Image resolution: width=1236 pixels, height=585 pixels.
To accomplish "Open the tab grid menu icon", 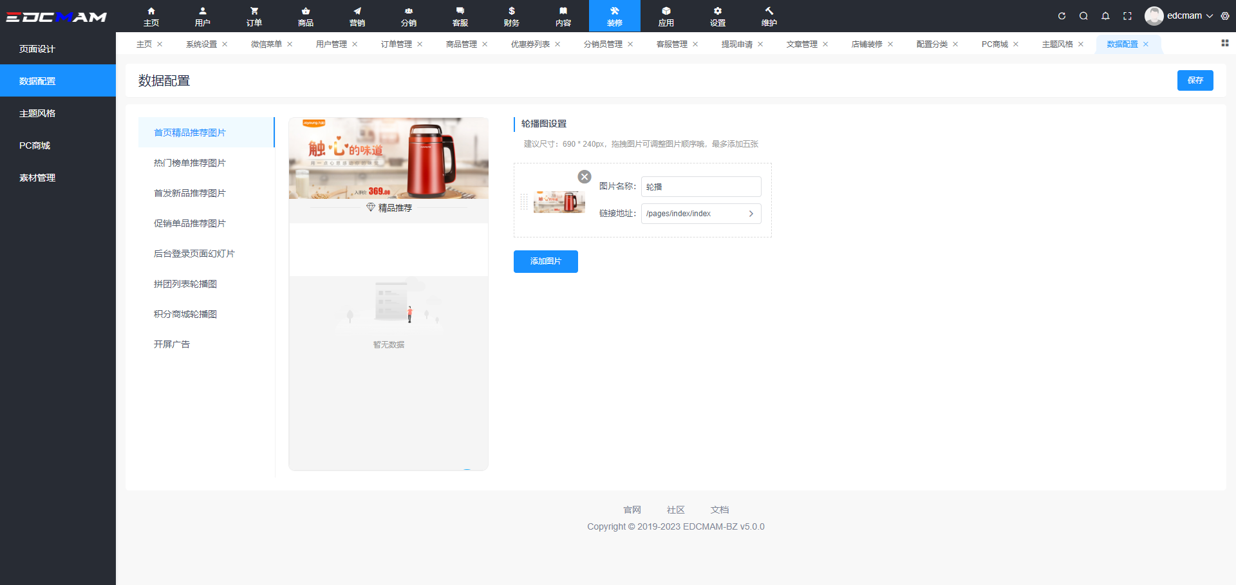I will click(1224, 43).
